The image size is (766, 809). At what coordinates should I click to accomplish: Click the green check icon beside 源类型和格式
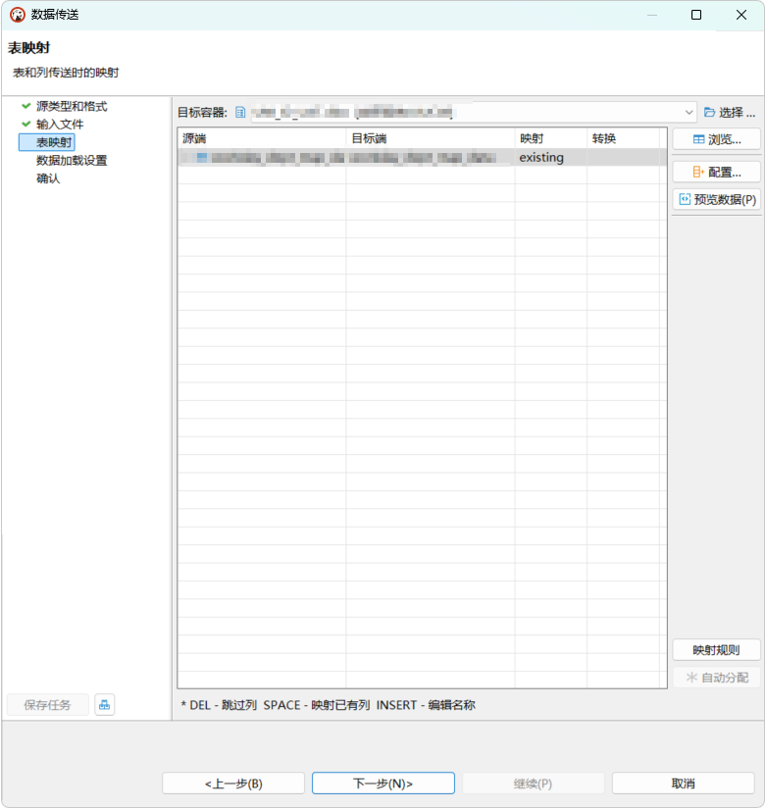26,106
